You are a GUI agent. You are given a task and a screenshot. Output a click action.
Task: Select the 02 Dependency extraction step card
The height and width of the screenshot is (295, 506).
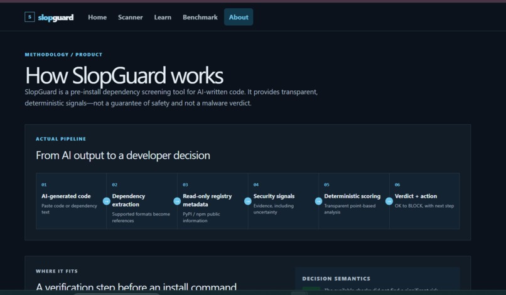142,201
